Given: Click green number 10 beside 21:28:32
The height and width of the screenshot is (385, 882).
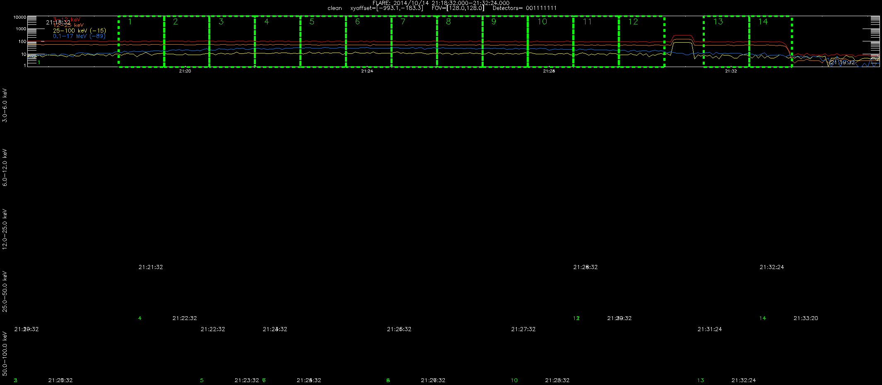Looking at the screenshot, I should click(x=514, y=380).
